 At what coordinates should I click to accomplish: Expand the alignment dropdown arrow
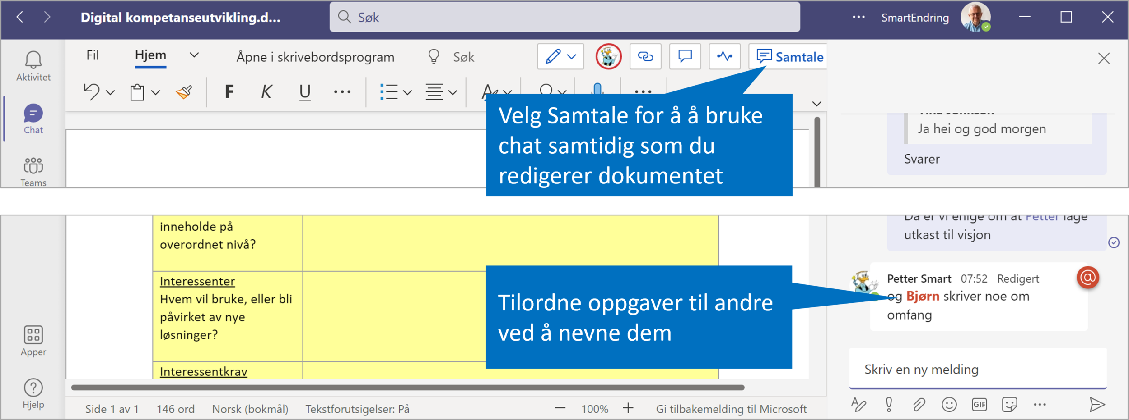tap(453, 92)
